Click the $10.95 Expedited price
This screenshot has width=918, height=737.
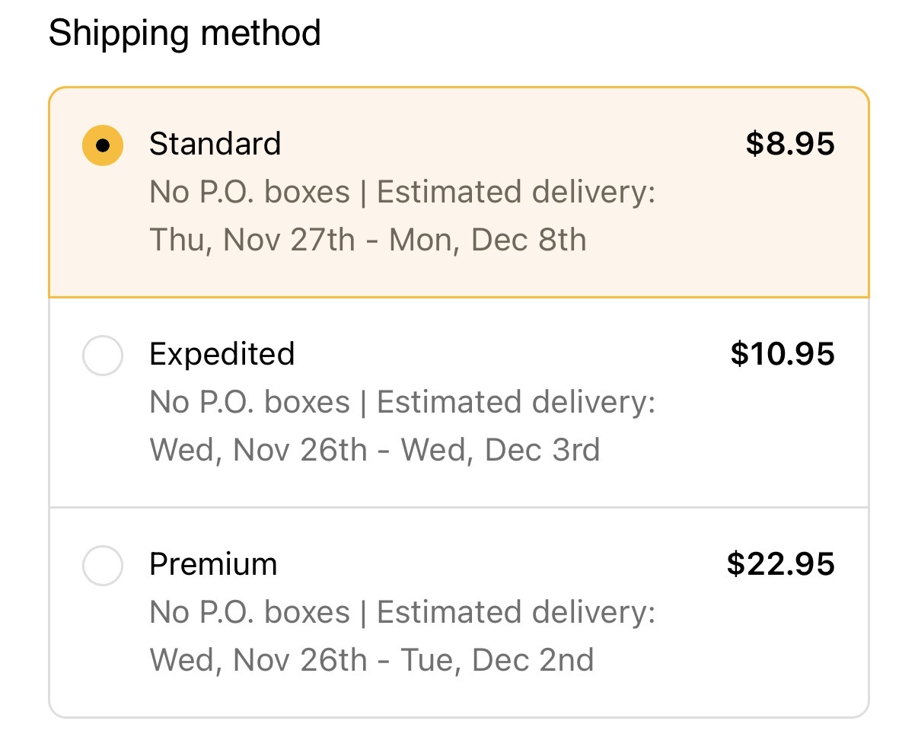pos(782,354)
